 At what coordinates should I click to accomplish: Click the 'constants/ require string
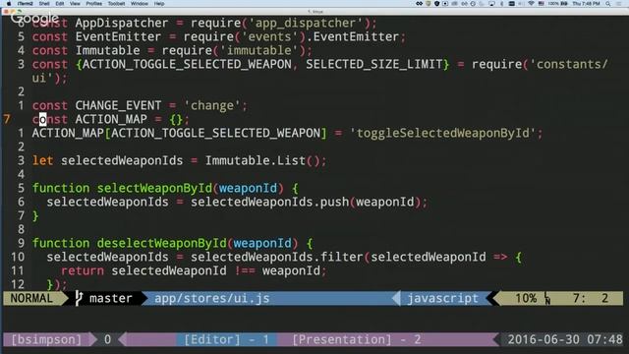(x=568, y=64)
